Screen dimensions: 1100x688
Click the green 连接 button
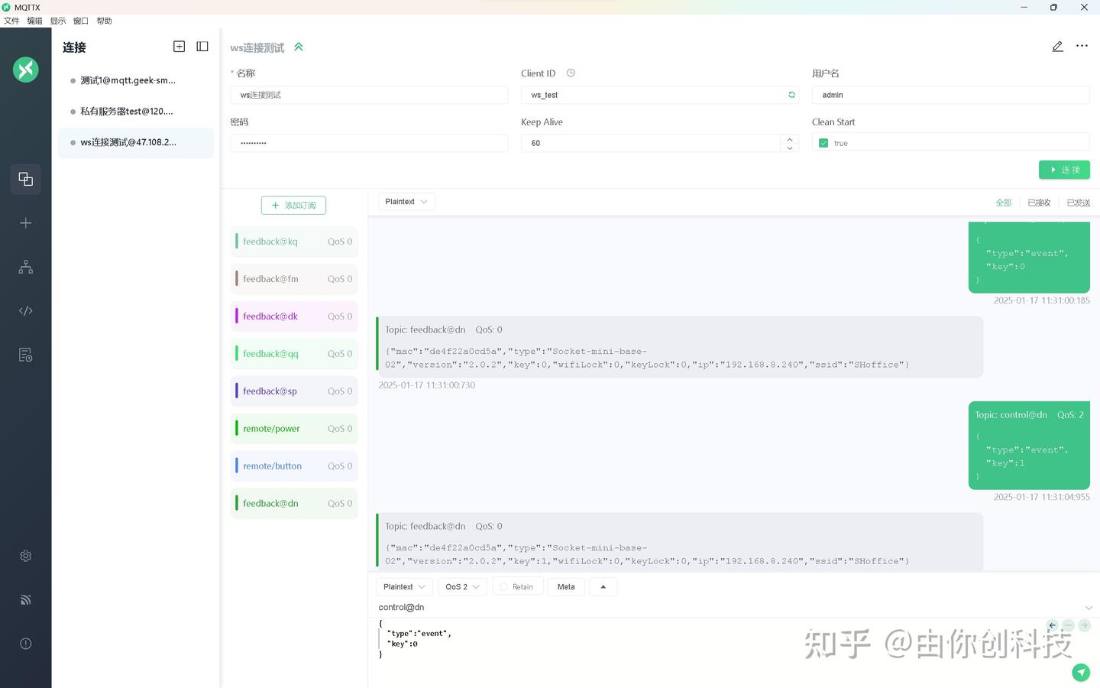pyautogui.click(x=1064, y=169)
